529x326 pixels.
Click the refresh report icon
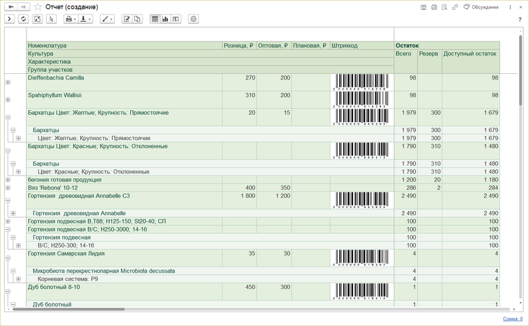(x=23, y=19)
